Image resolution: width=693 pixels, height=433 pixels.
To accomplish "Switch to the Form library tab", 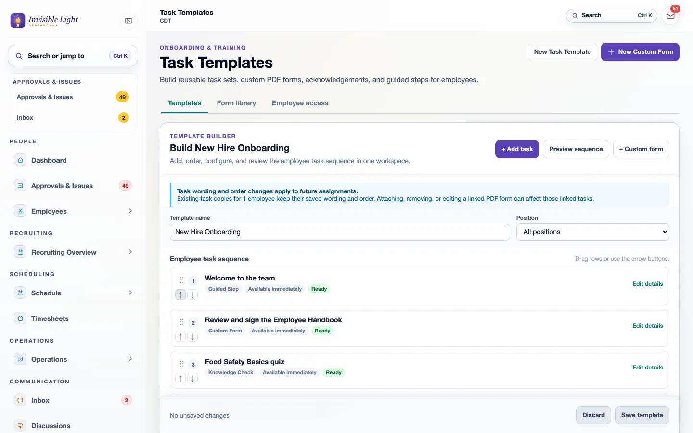I will (236, 103).
